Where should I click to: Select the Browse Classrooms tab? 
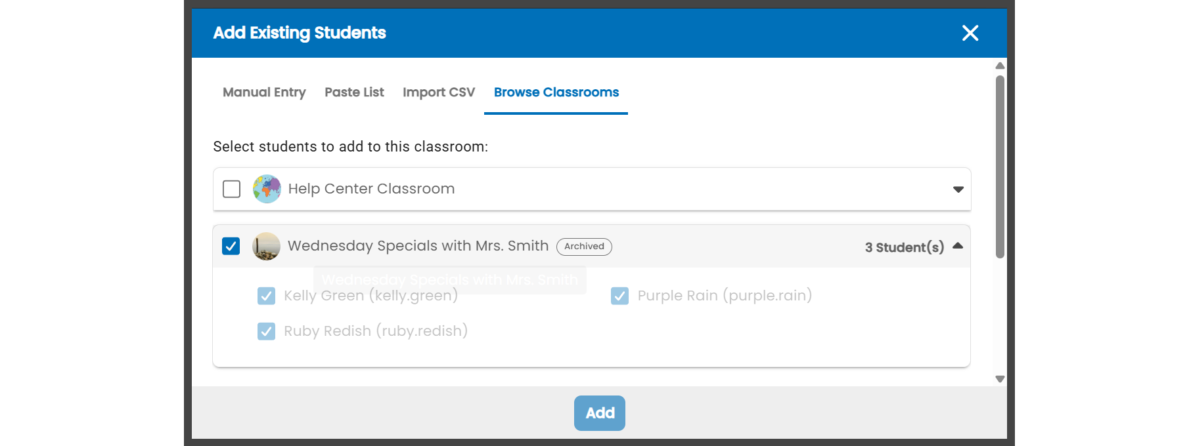[556, 92]
